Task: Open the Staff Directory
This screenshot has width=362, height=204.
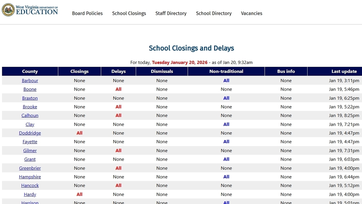Action: (x=171, y=13)
